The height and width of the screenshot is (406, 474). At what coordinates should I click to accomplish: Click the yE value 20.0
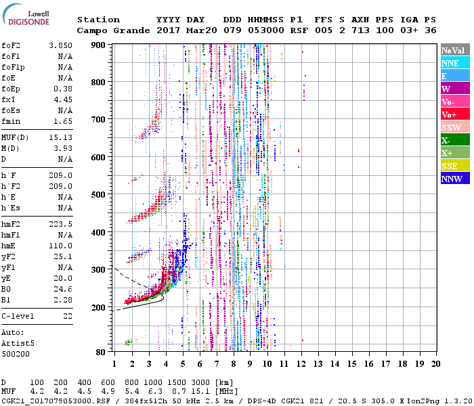pyautogui.click(x=63, y=279)
